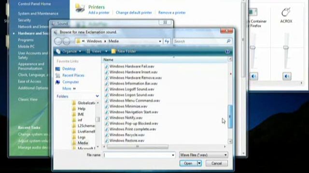Click the volume slider under Container Firefox
Screen dimensions: 309x173
tap(253, 48)
